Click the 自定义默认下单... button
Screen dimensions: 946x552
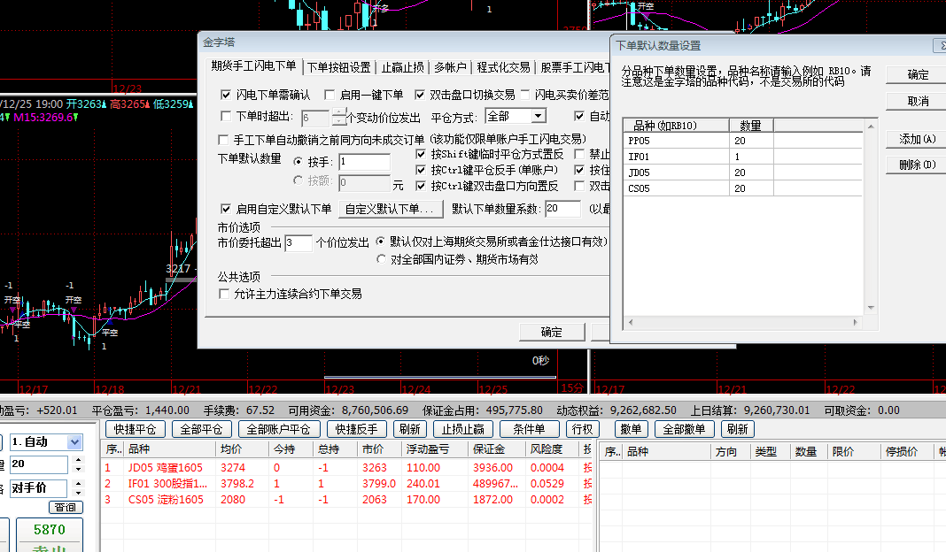pyautogui.click(x=393, y=210)
